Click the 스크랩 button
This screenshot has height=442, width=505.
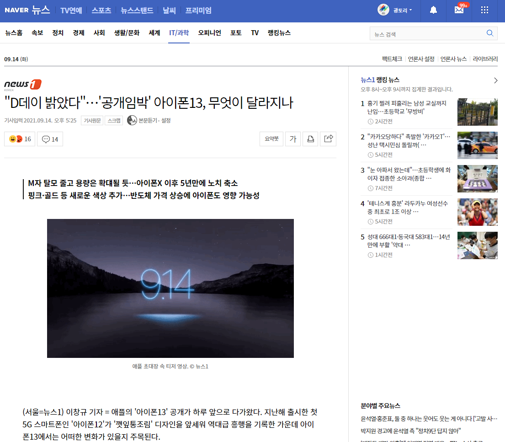pyautogui.click(x=114, y=121)
